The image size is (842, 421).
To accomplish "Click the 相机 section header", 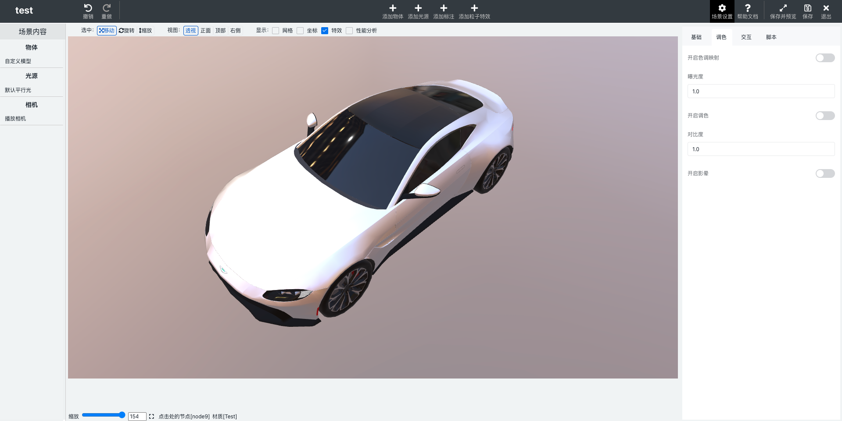I will [32, 105].
